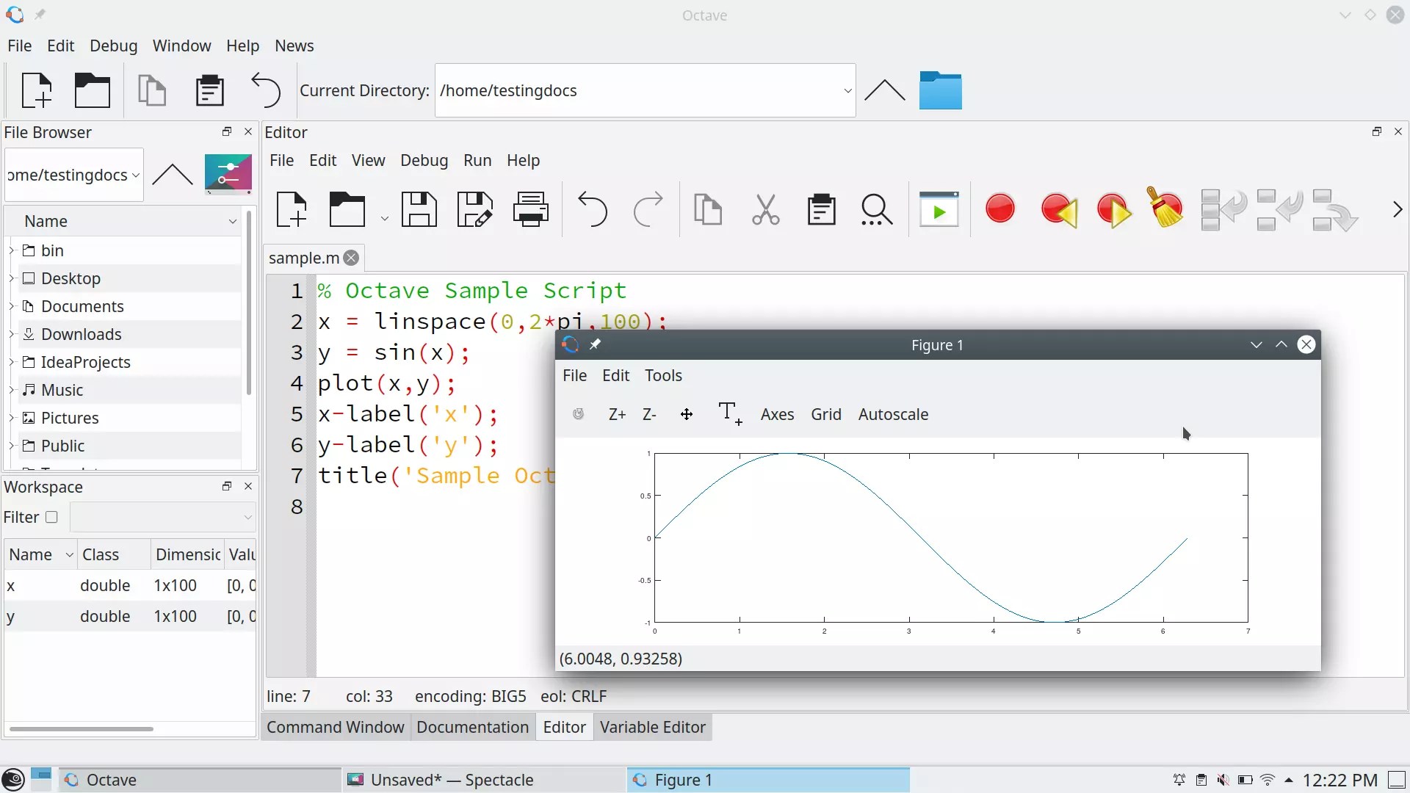Print the current script

tap(530, 209)
